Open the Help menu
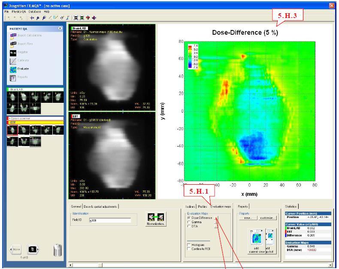The height and width of the screenshot is (269, 339). tap(47, 12)
